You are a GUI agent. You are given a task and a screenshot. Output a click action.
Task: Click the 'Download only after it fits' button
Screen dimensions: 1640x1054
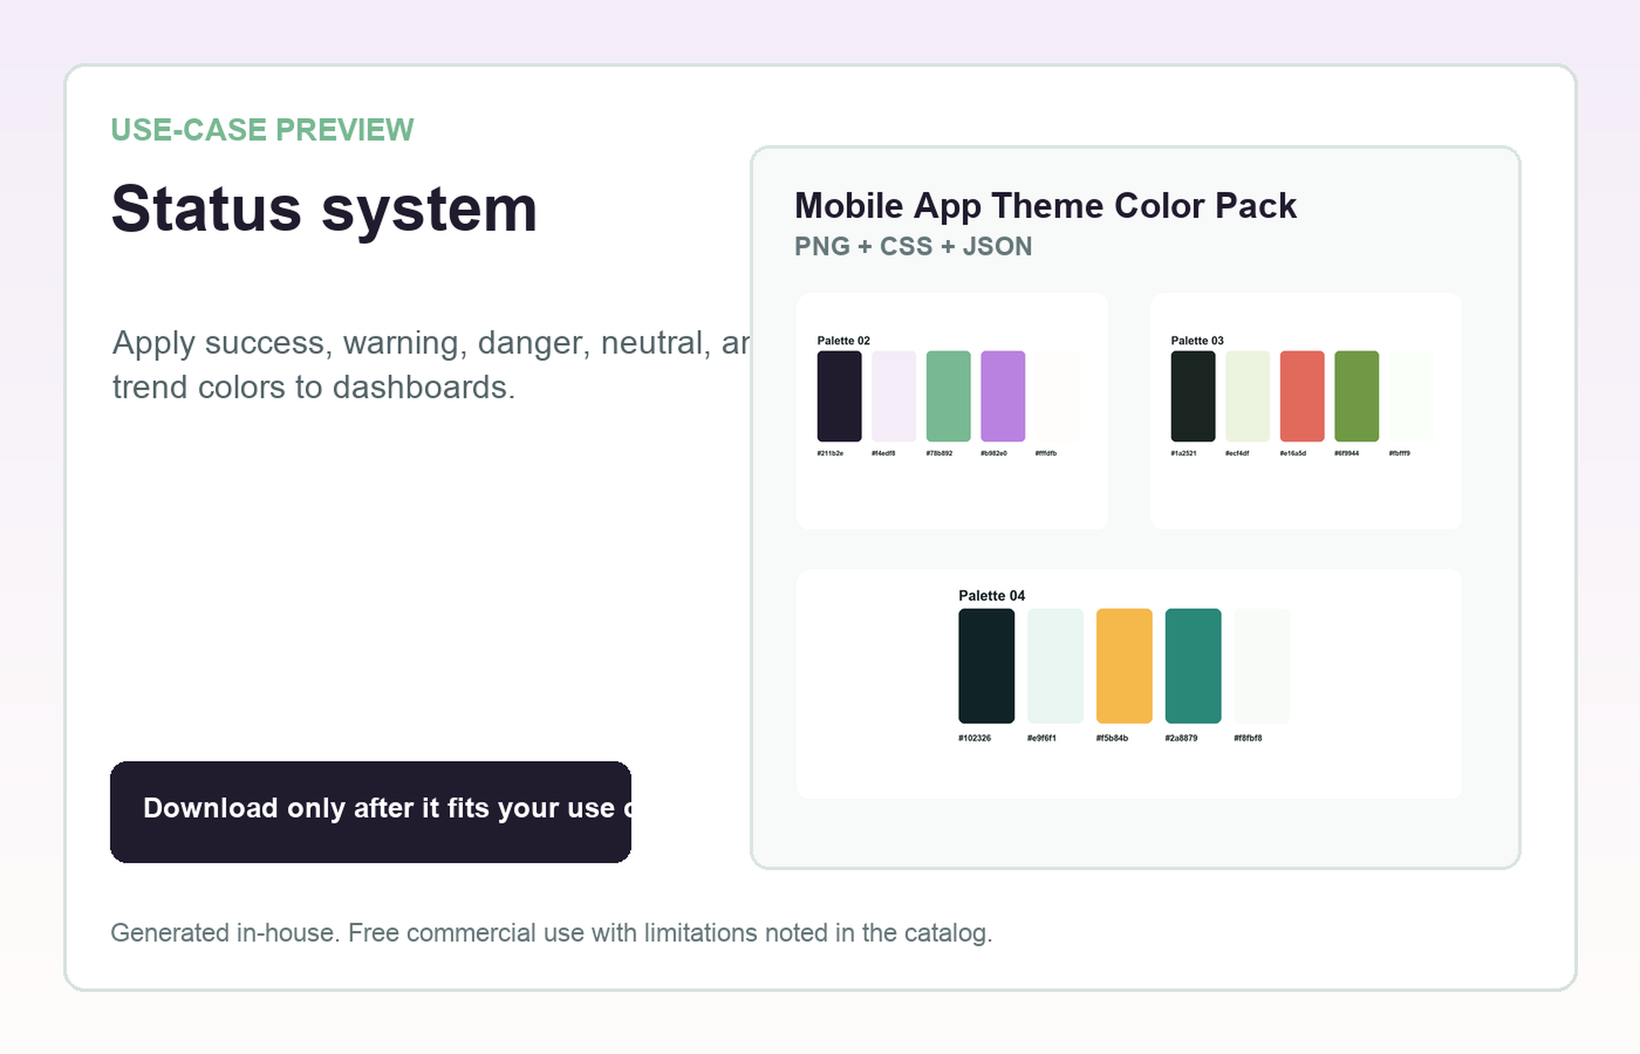(370, 812)
